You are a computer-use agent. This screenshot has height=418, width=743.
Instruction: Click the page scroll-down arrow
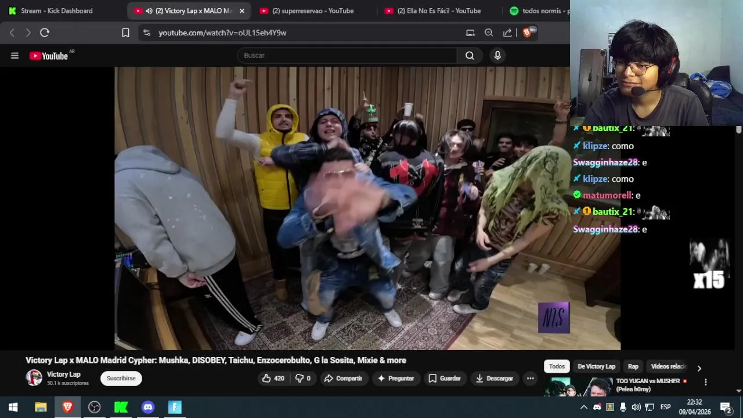[738, 391]
